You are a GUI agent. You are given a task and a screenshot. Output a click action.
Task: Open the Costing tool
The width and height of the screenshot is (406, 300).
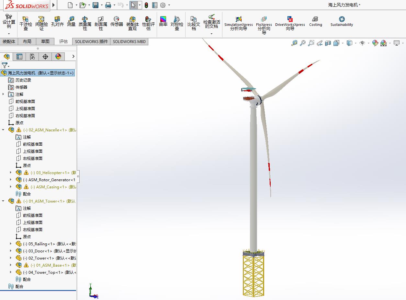316,22
